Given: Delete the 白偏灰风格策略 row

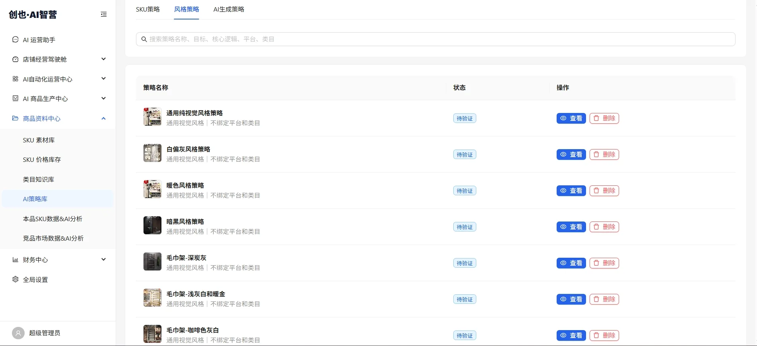Looking at the screenshot, I should [x=604, y=154].
